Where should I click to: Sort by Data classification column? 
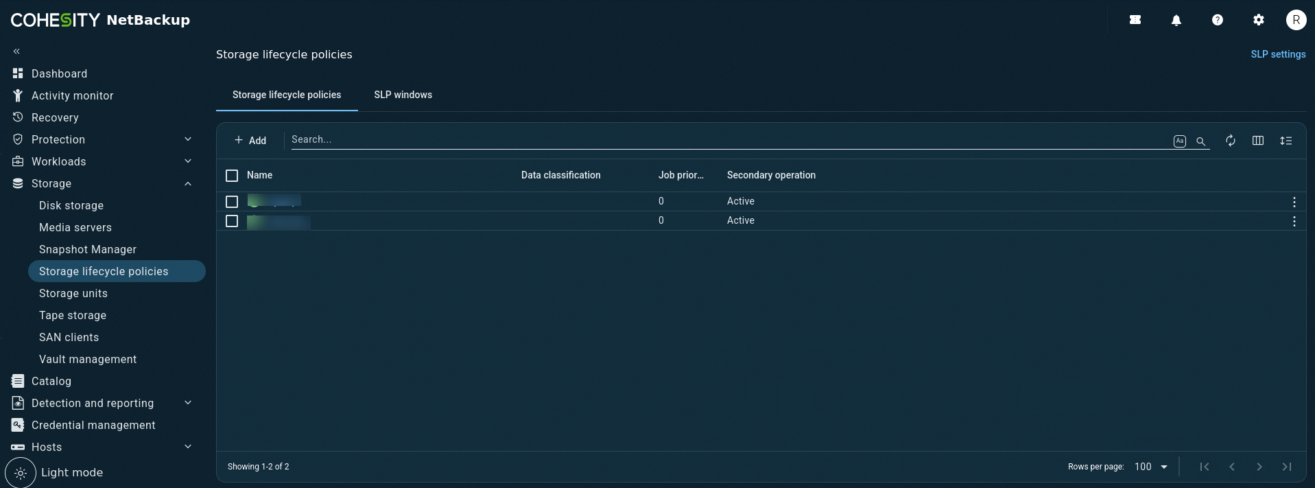coord(560,175)
